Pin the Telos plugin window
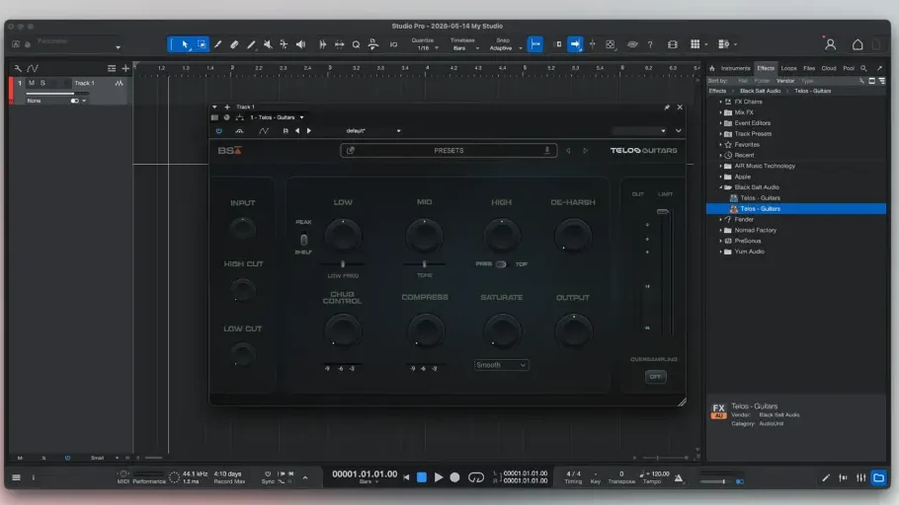 click(x=667, y=108)
